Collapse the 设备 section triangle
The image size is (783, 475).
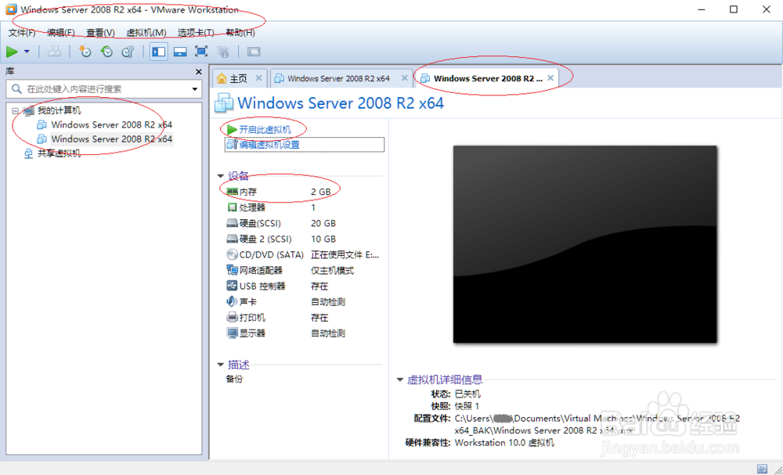point(220,176)
